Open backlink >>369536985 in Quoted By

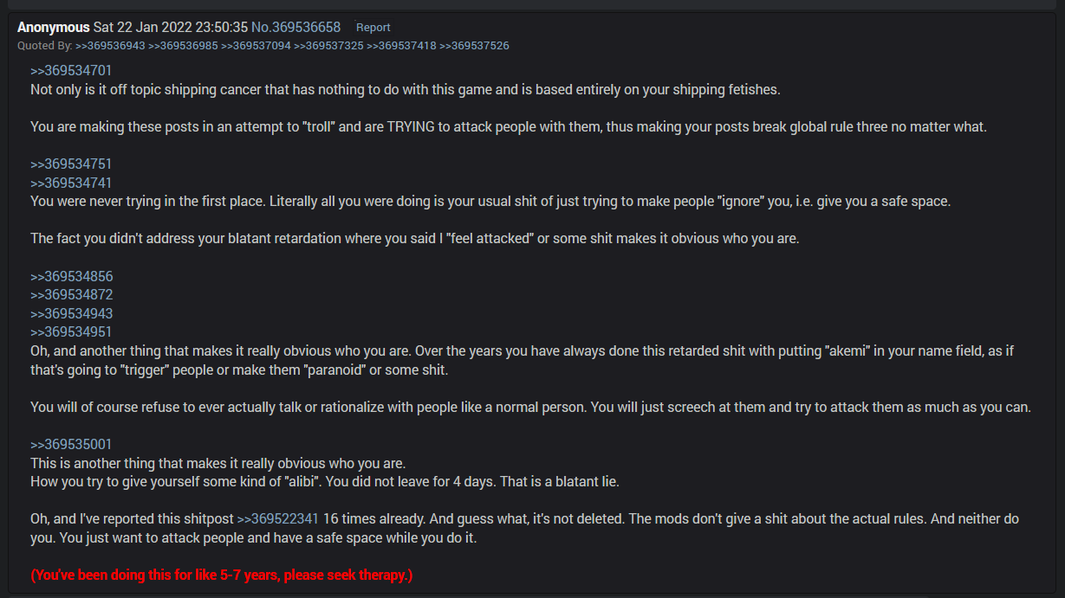183,46
